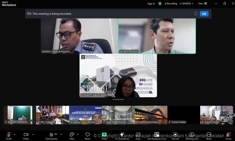Open the React heart icon
This screenshot has width=235, height=141.
pos(88,134)
